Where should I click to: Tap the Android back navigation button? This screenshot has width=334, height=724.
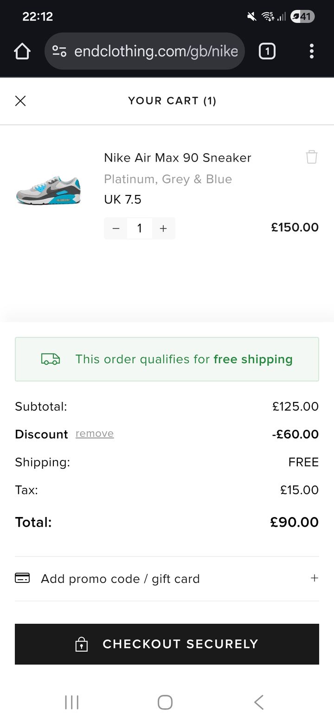click(x=259, y=702)
